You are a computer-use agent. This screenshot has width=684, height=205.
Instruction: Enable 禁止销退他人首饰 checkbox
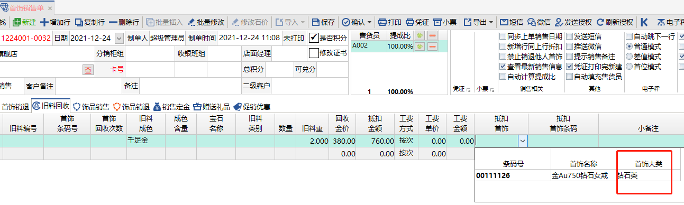[x=503, y=57]
